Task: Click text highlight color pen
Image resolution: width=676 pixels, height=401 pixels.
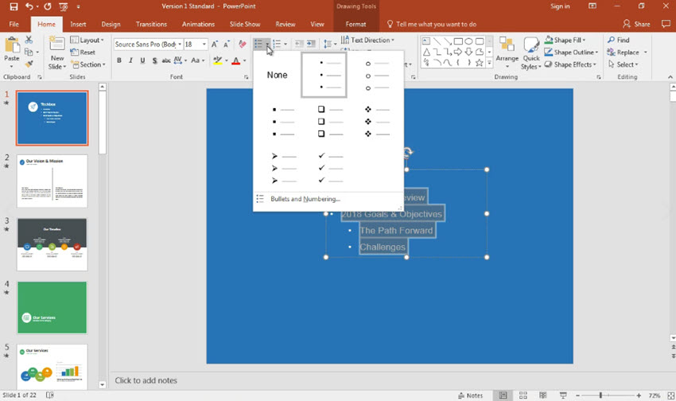Action: (218, 60)
